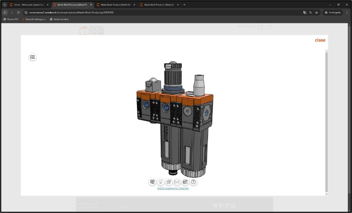Viewport: 352px width, 213px height.
Task: Click the measurement dimension icon
Action: (177, 182)
